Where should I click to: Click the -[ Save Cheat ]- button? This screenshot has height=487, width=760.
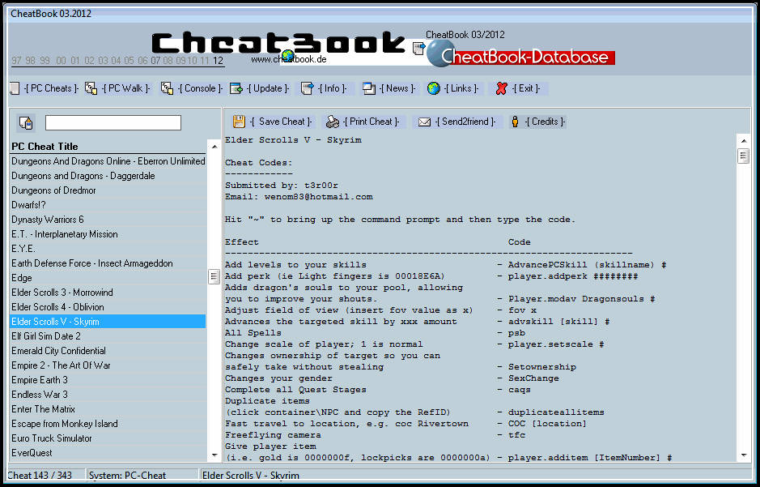point(281,122)
